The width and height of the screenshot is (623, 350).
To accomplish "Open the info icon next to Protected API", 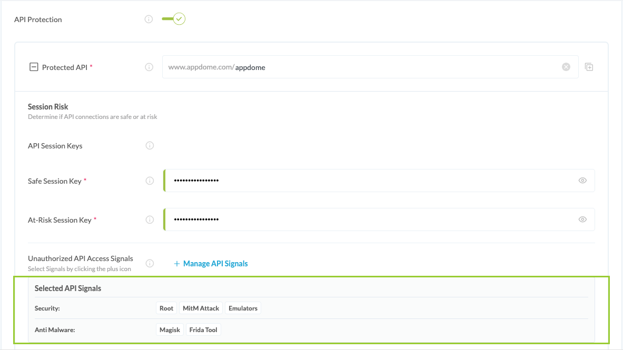I will pos(149,67).
